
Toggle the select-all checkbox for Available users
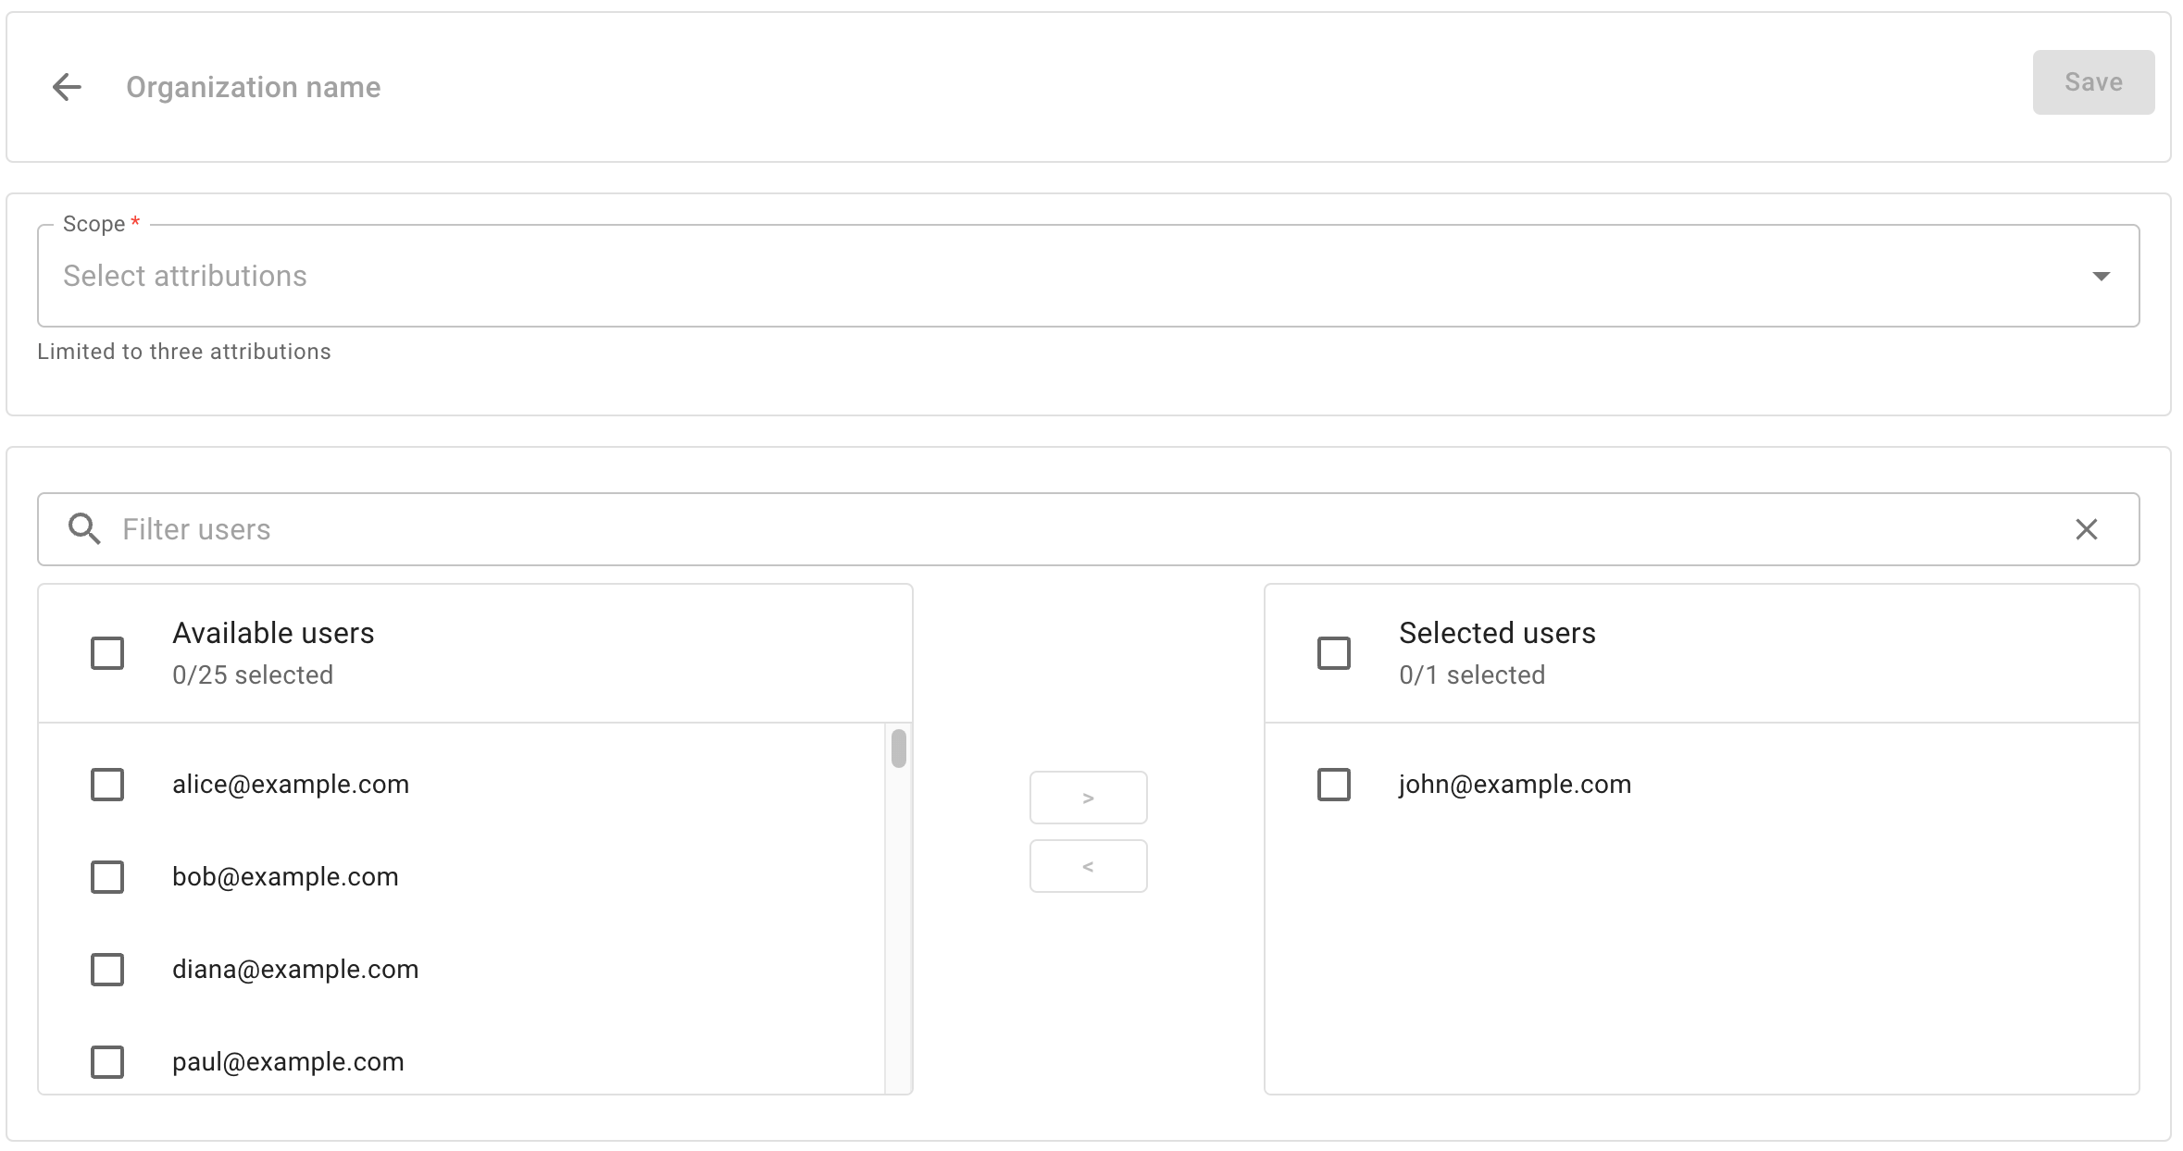coord(106,652)
